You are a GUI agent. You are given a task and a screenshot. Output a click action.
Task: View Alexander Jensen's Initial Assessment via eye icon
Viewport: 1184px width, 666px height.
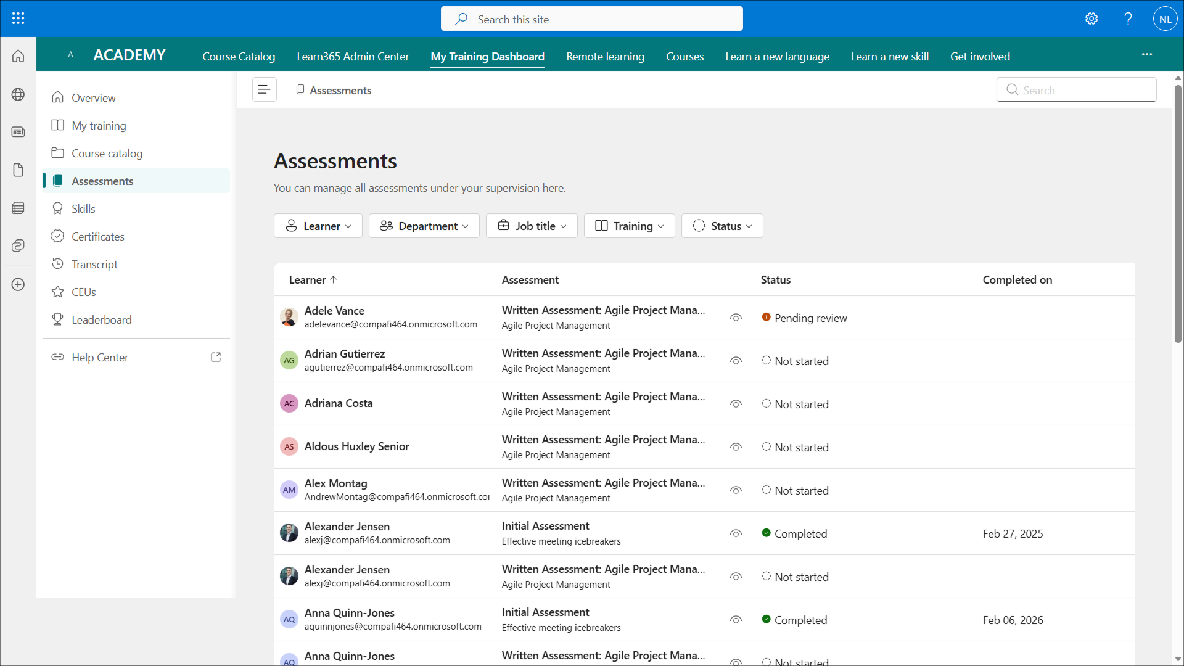coord(736,533)
